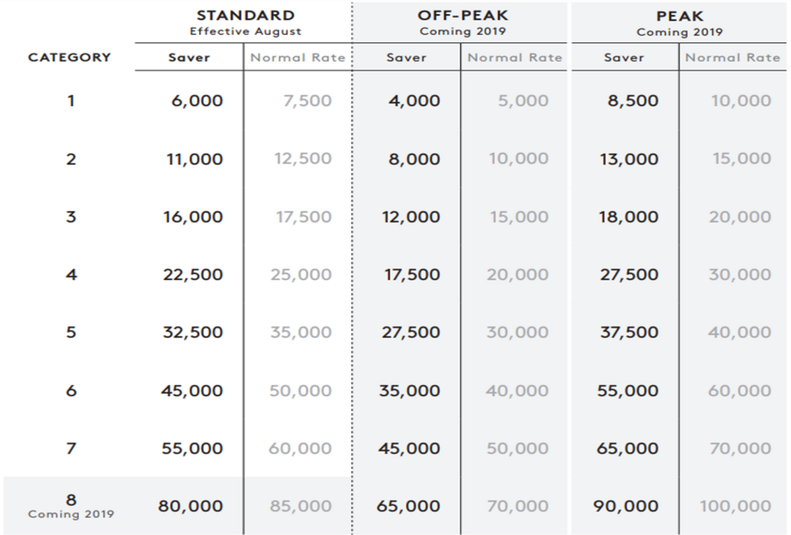
Task: Click Peak Saver value 8,500
Action: click(x=633, y=101)
